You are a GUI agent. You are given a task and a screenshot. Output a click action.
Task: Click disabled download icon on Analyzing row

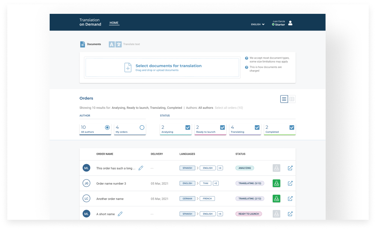tap(276, 168)
